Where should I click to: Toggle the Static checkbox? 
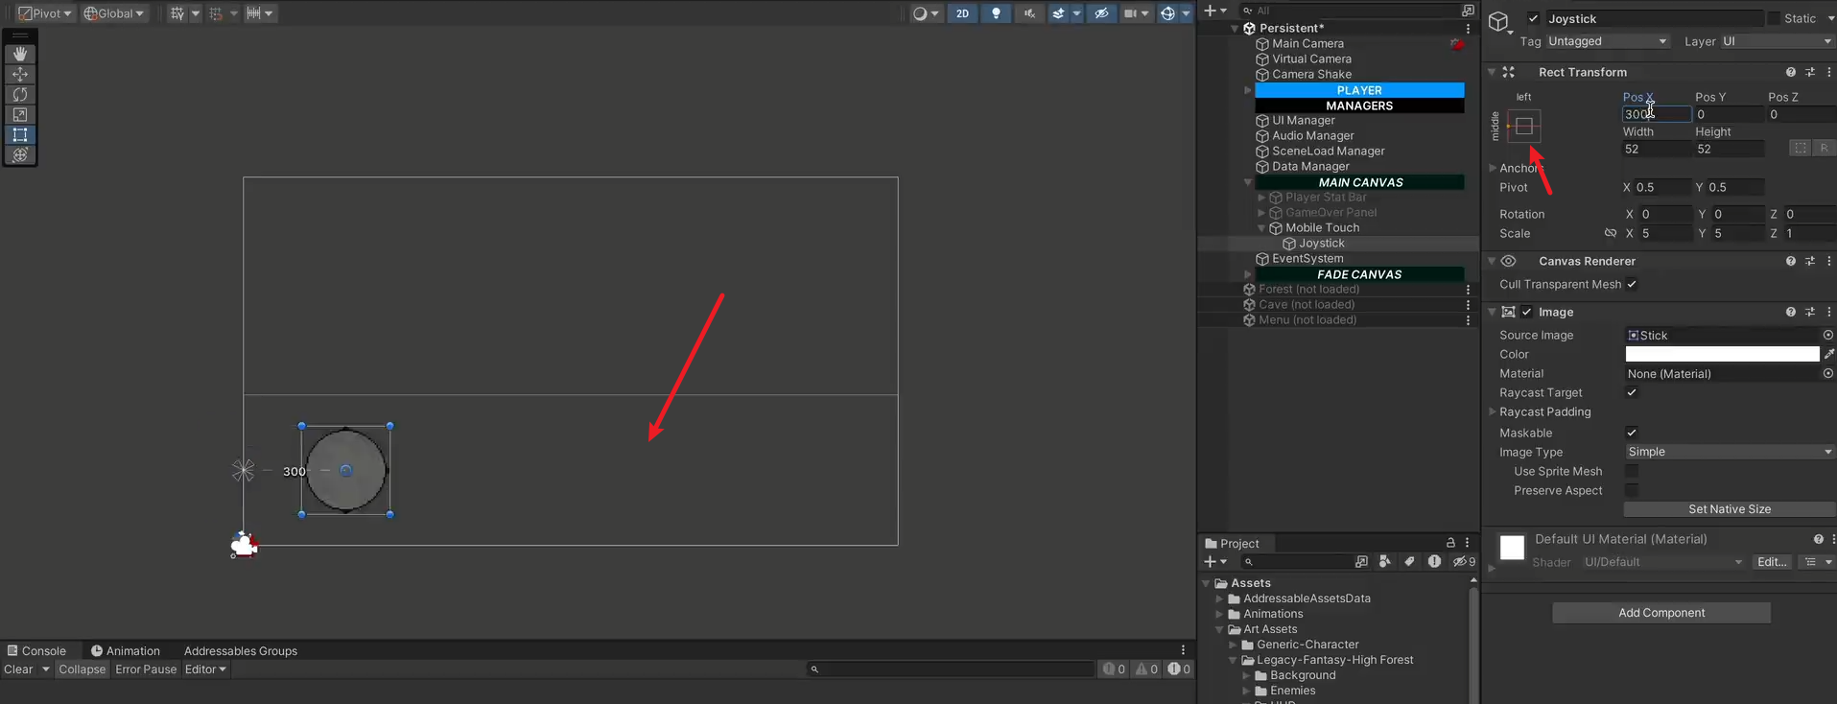point(1774,18)
